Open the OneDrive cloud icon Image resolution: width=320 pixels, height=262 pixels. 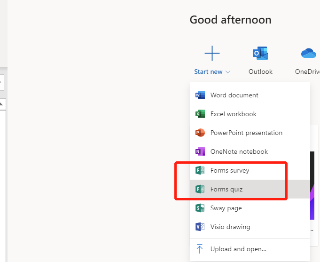(309, 53)
